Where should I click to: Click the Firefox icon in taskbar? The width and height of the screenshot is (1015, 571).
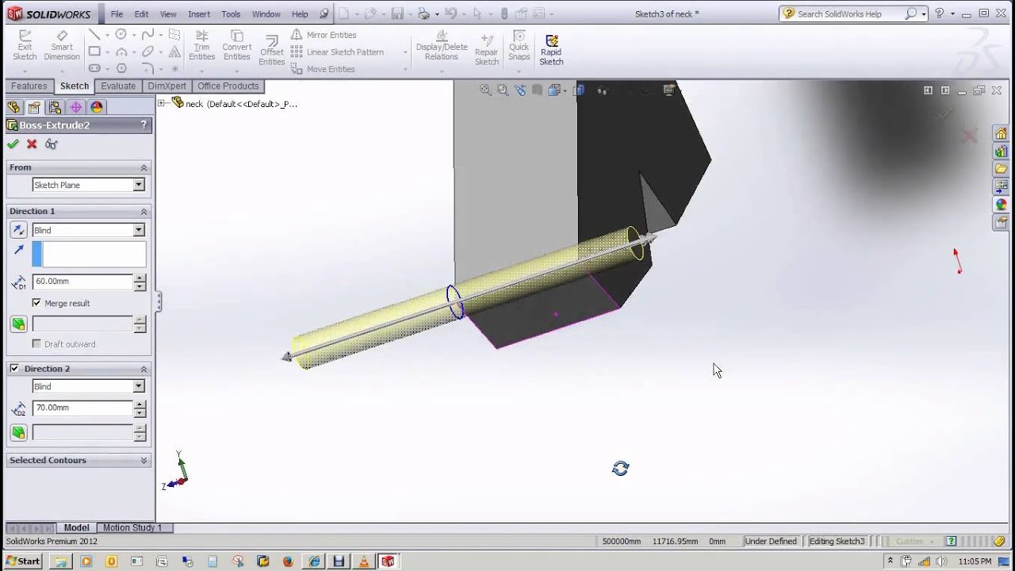coord(288,561)
